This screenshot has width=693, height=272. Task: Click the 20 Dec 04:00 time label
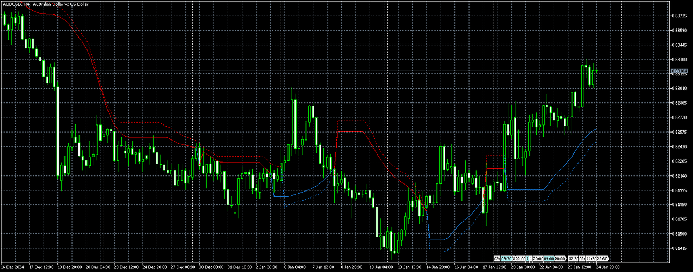[97, 267]
